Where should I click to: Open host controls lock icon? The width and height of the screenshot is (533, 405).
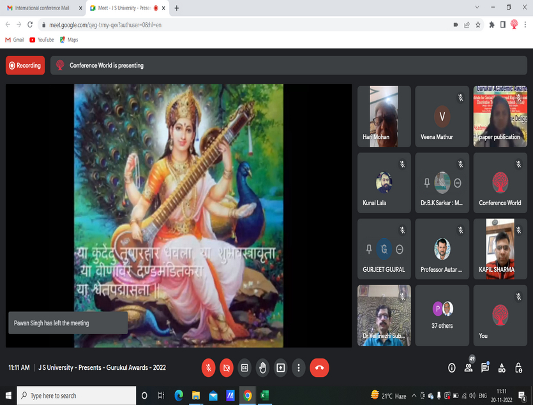point(518,367)
